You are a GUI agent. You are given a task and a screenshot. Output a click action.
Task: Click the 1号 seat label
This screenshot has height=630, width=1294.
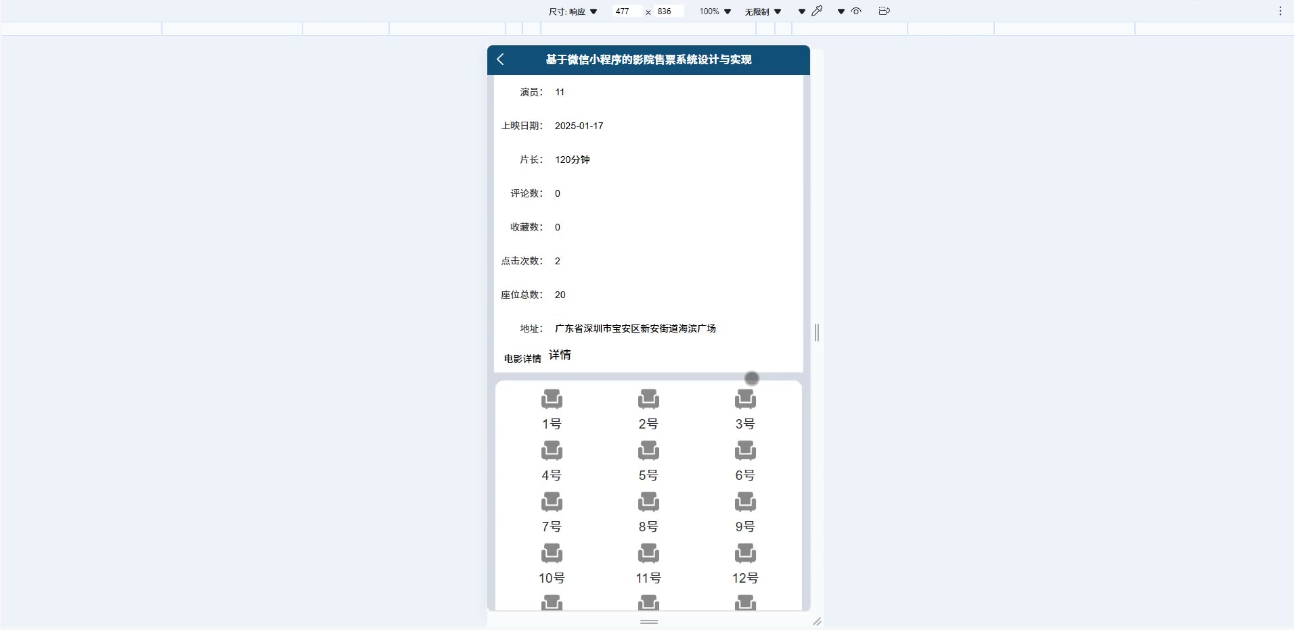[x=552, y=424]
